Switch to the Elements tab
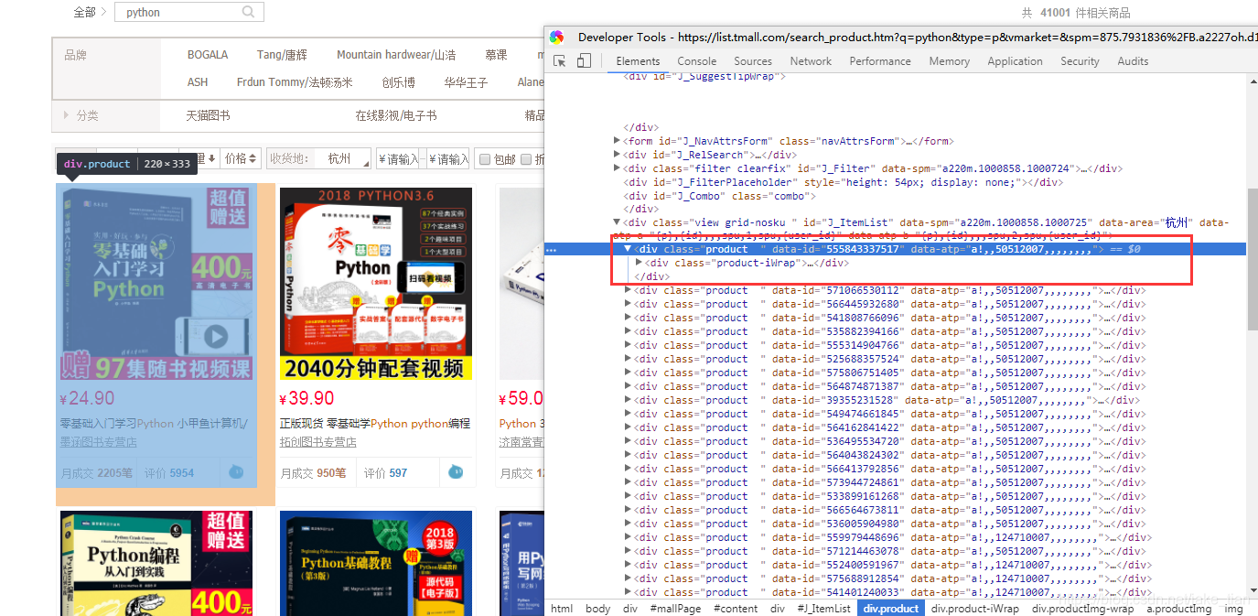 coord(638,61)
